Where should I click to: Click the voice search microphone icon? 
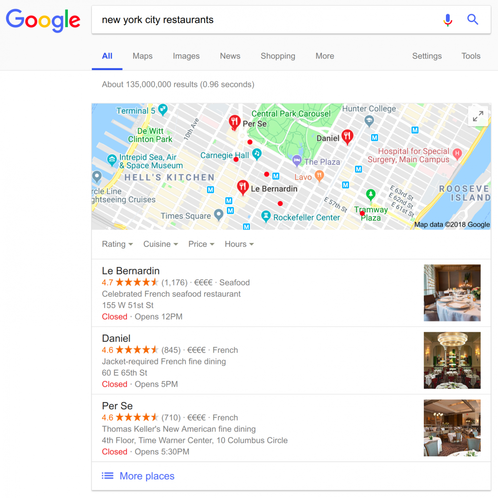448,20
